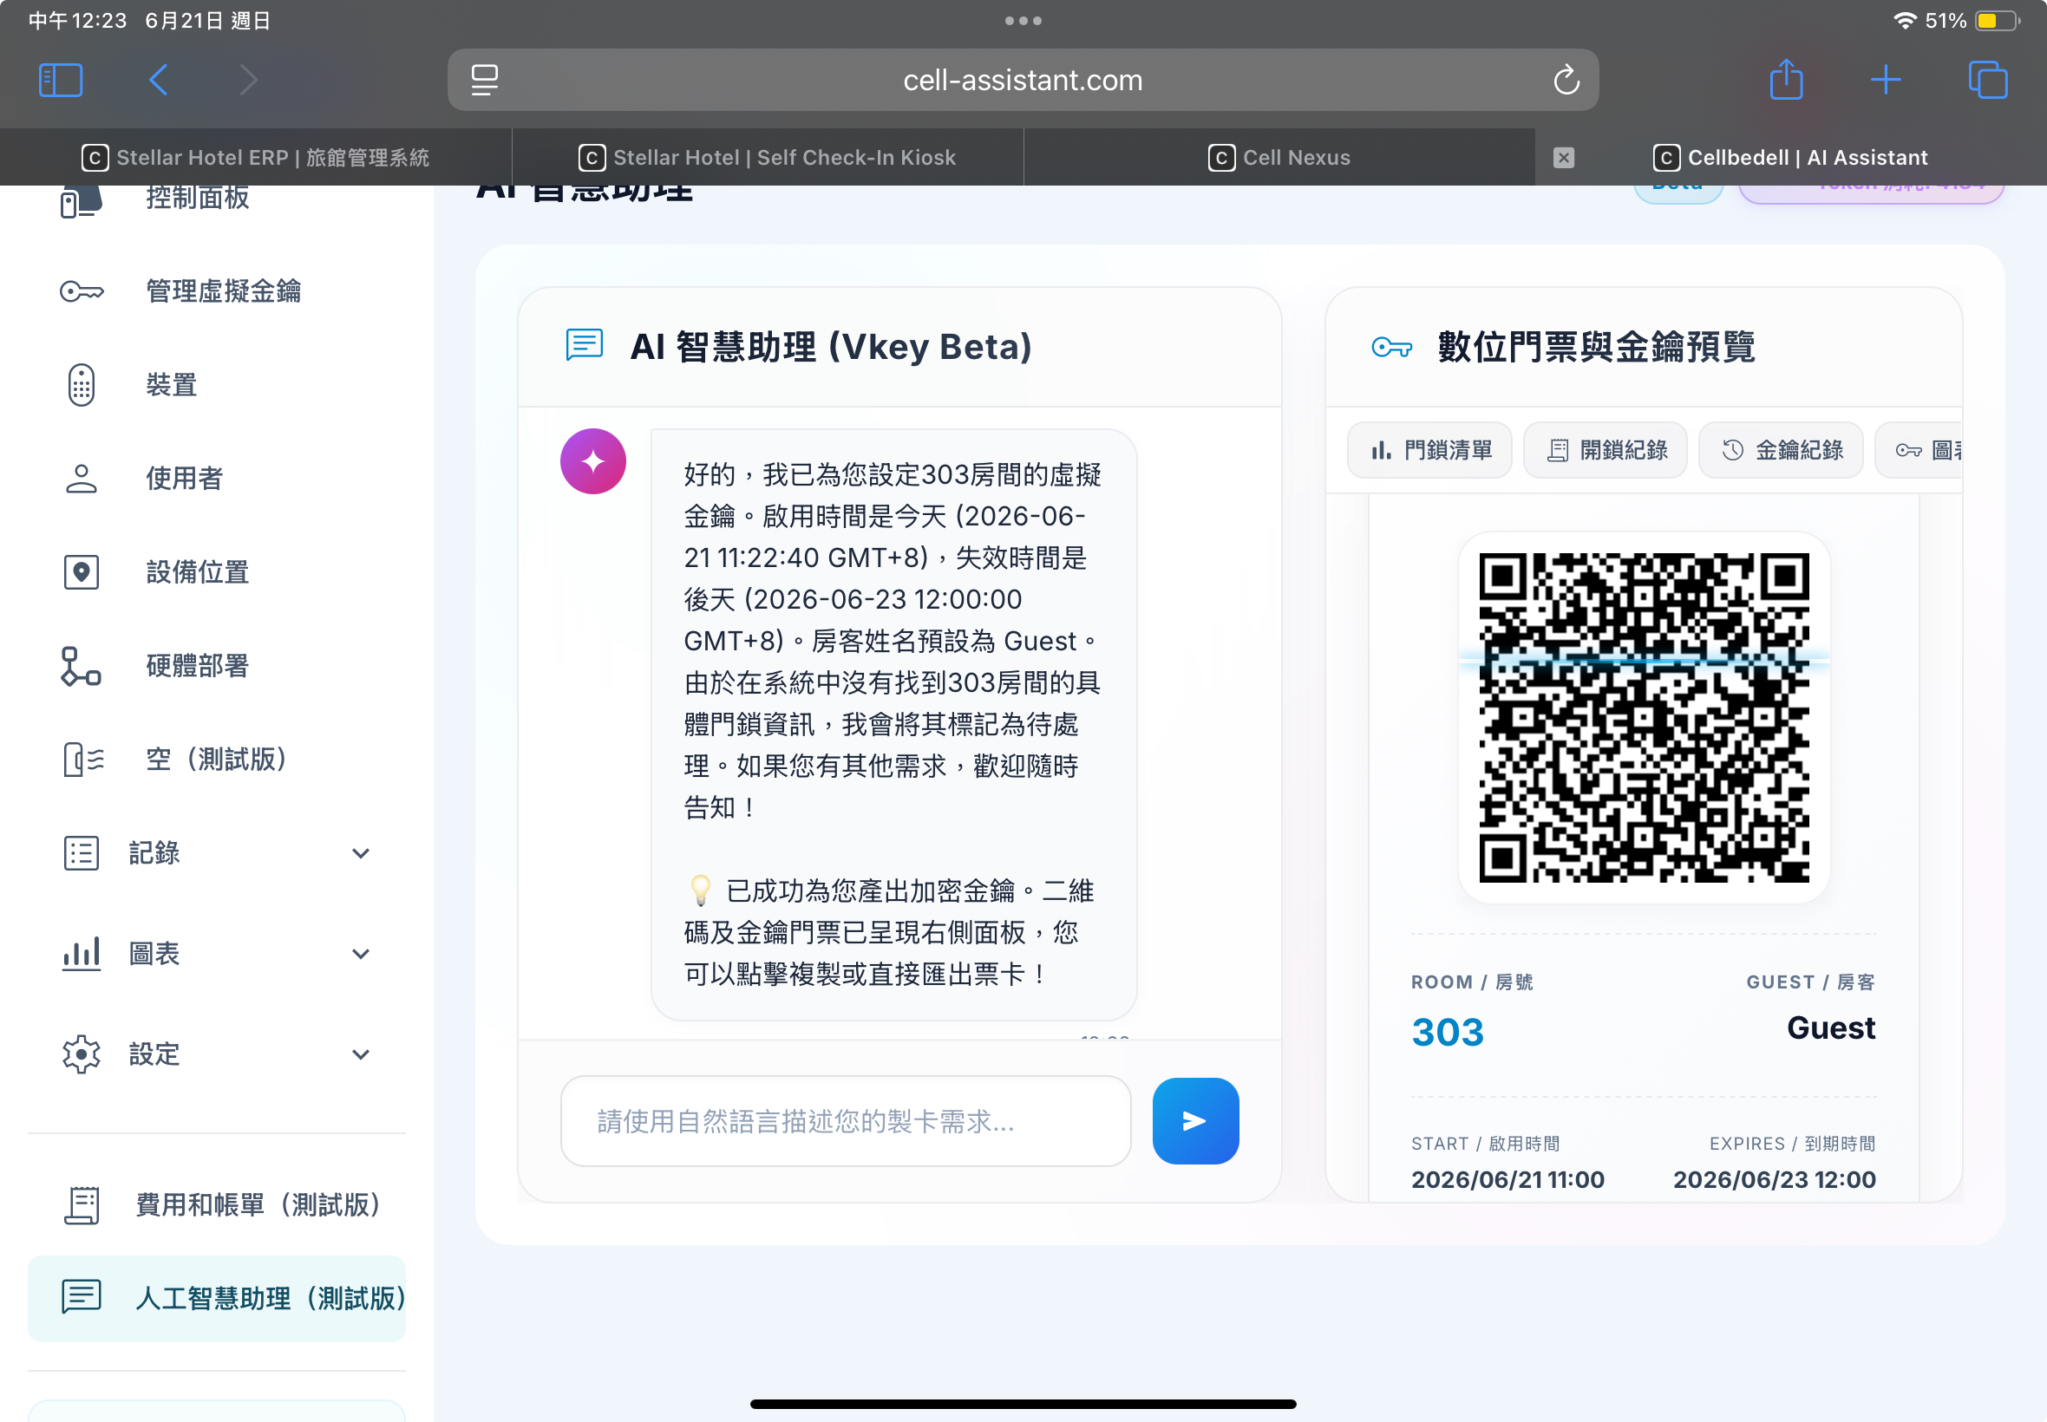Click the purple sparkle assistant avatar
The height and width of the screenshot is (1422, 2047).
592,461
